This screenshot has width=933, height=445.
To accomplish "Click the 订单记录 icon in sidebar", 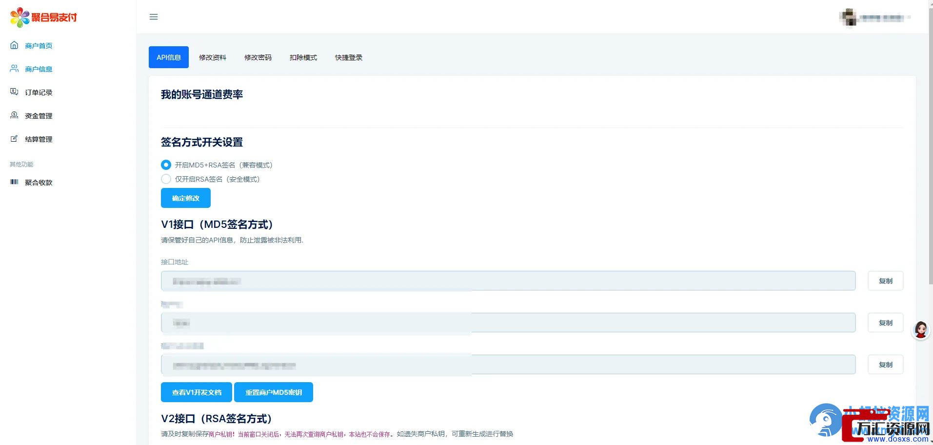I will 14,92.
